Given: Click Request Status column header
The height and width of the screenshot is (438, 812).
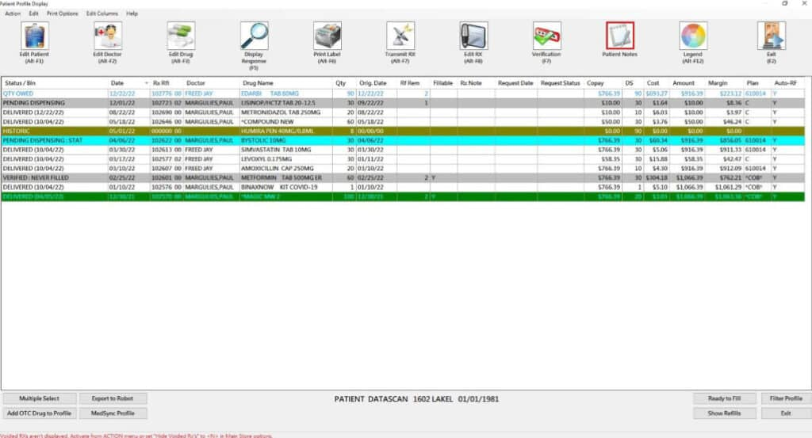Looking at the screenshot, I should (x=561, y=83).
